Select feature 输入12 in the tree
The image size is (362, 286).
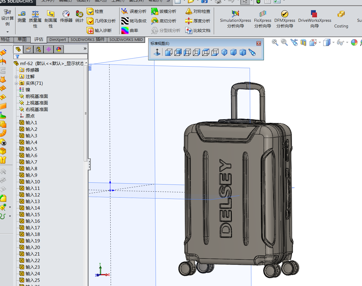pyautogui.click(x=30, y=195)
